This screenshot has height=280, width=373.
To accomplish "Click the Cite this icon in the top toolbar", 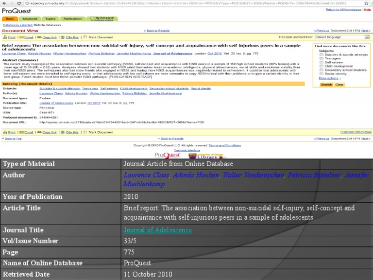I will click(63, 37).
